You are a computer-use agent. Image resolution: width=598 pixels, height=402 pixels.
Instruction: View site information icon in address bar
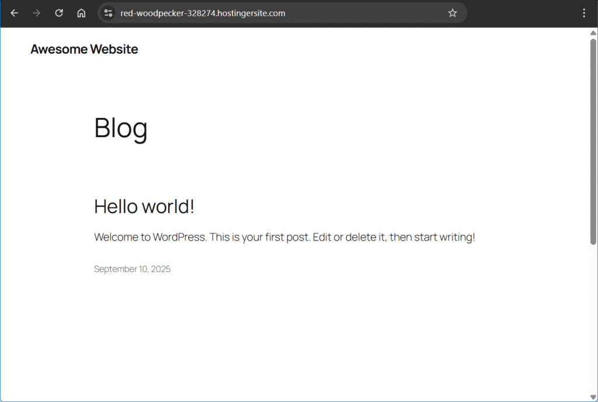pyautogui.click(x=108, y=13)
